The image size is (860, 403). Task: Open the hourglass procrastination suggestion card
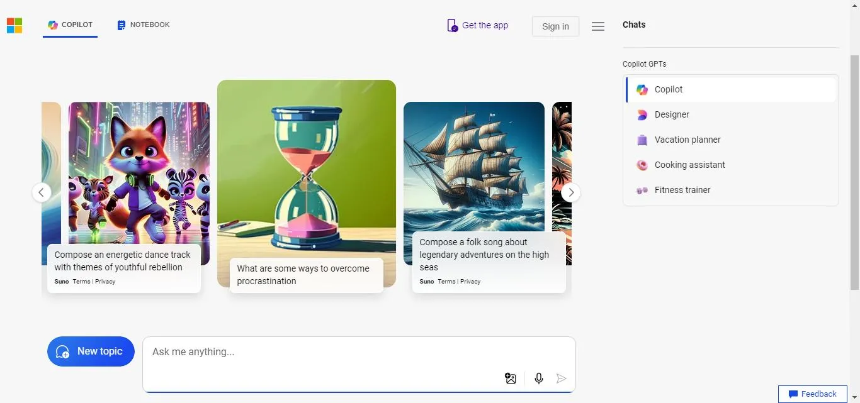click(x=307, y=182)
